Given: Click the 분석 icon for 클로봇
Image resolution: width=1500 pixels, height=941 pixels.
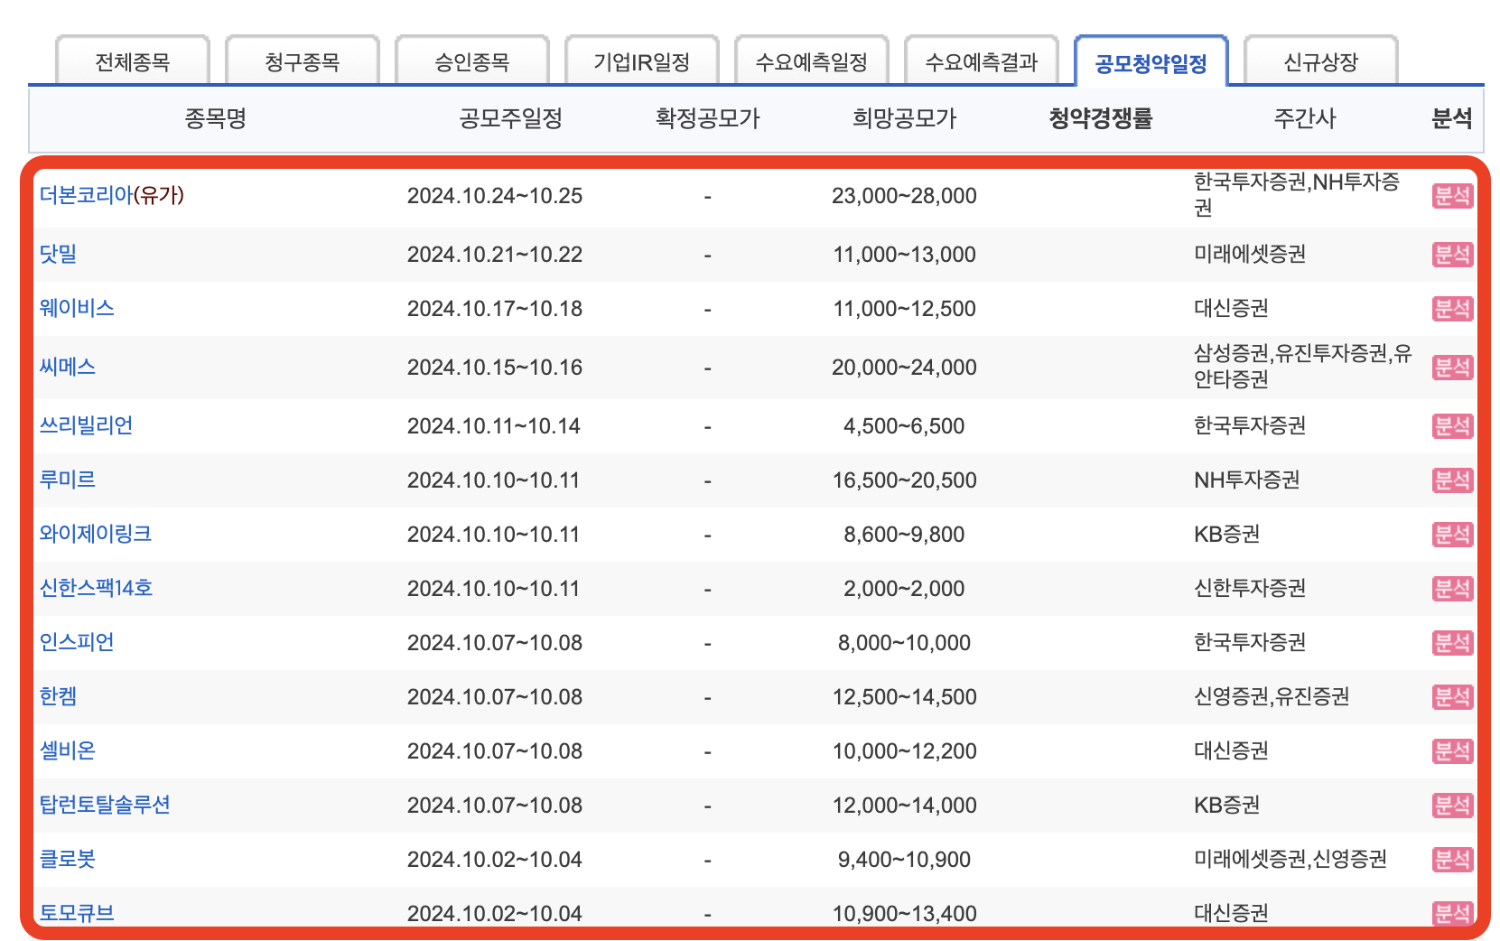Looking at the screenshot, I should pyautogui.click(x=1452, y=860).
